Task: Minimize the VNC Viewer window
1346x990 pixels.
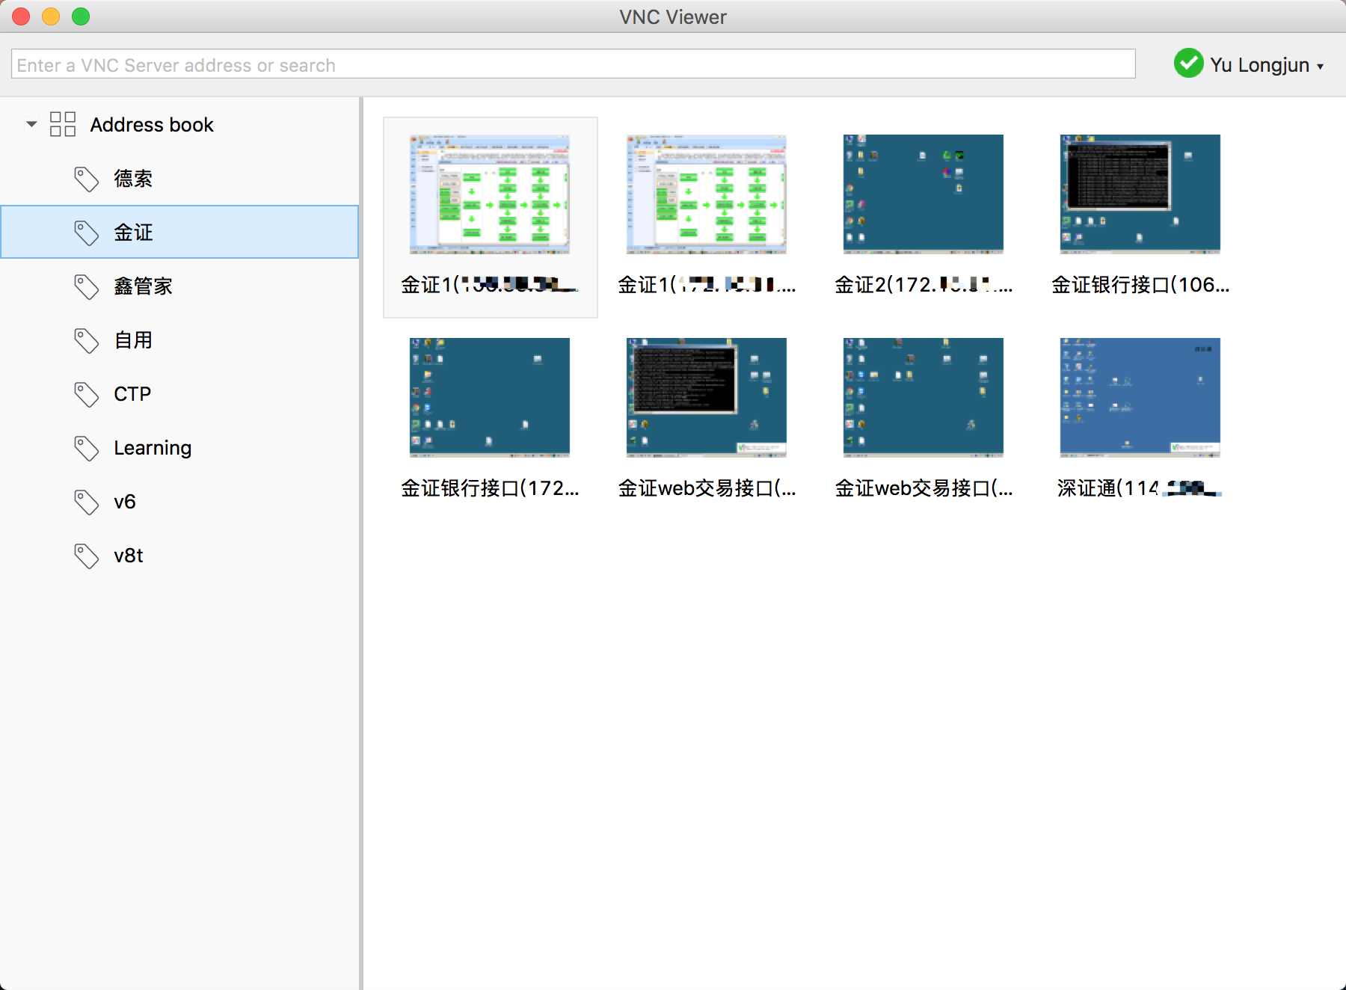Action: (x=51, y=16)
